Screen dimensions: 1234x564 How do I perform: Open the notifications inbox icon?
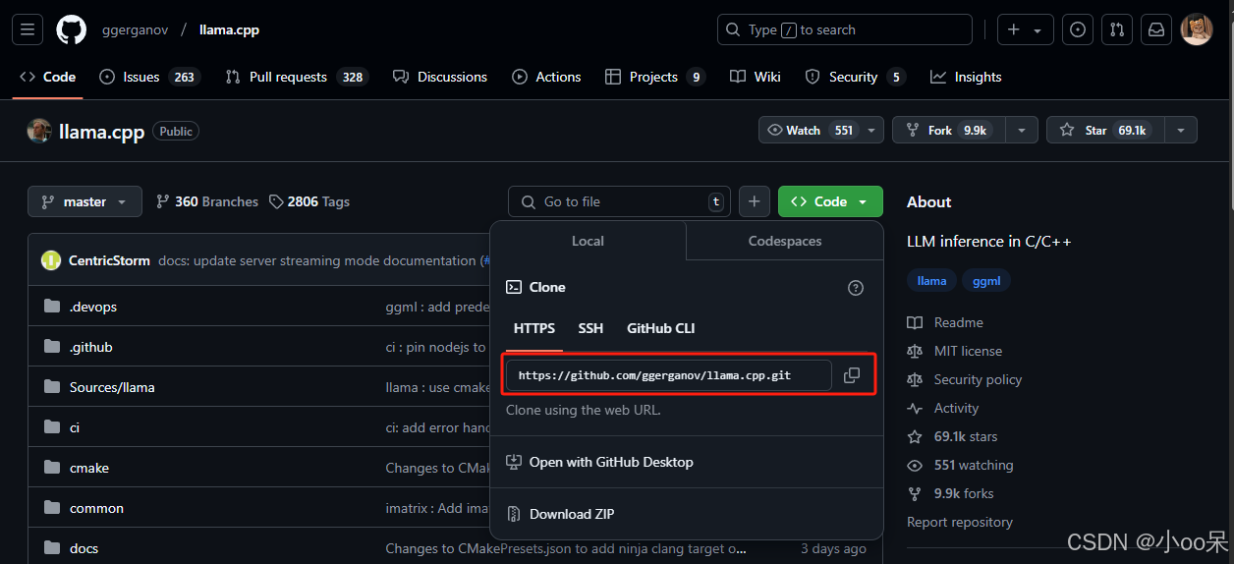[x=1156, y=29]
